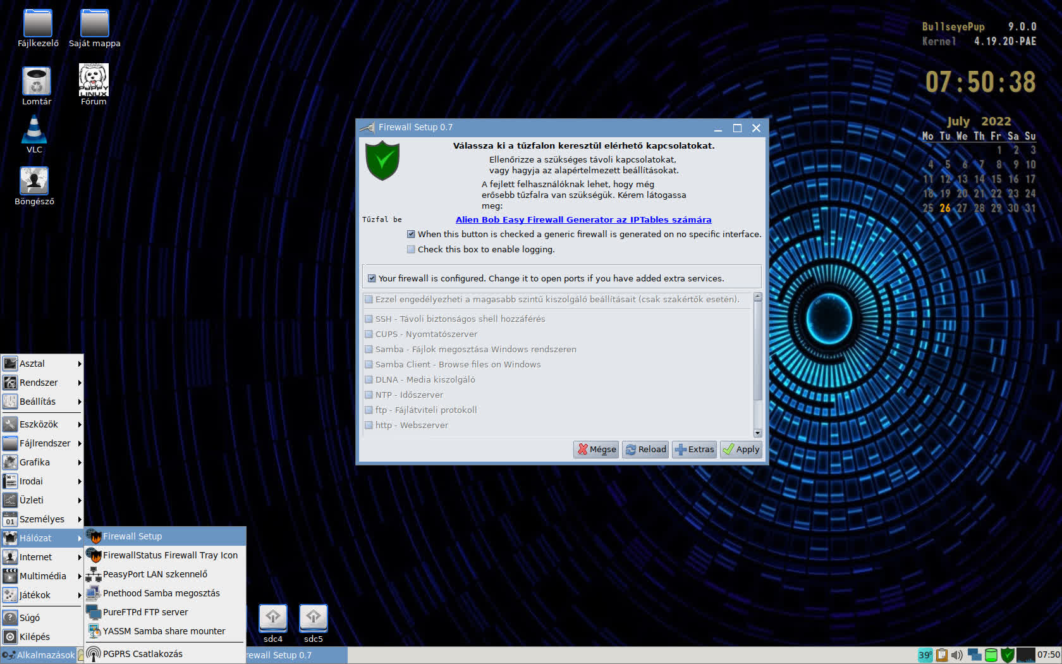
Task: Click the PGPRS antenna icon
Action: pos(94,654)
